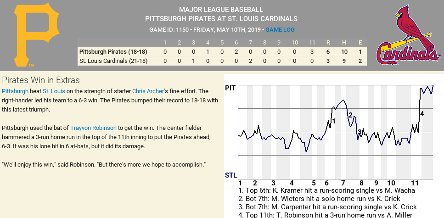Click the STL label on the chart
The image size is (444, 218).
tap(230, 175)
